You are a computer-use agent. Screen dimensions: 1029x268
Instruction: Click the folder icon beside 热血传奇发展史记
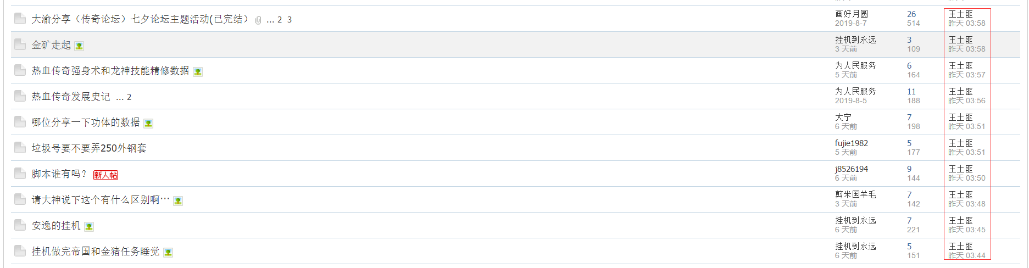tap(20, 96)
